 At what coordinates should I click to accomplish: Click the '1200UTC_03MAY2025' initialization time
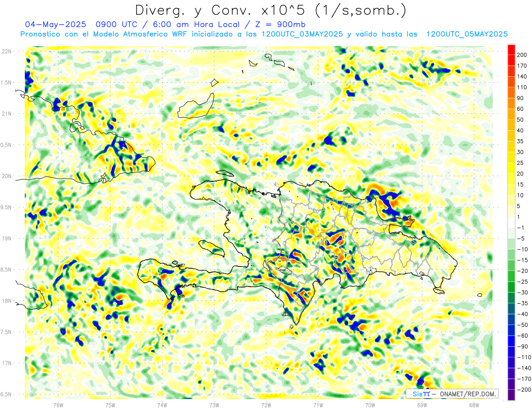tap(302, 34)
